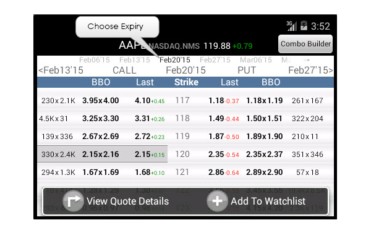Select the Feb06'15 expiry

click(x=95, y=60)
